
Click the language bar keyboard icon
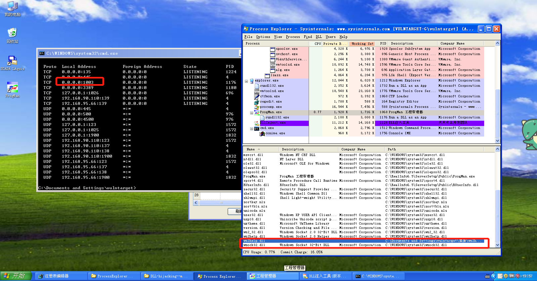[487, 276]
